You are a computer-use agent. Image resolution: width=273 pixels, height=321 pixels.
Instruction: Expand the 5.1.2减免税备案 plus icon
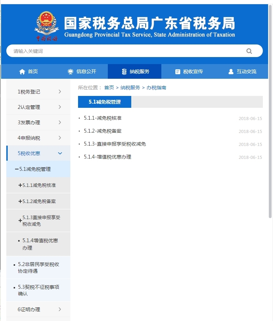[x=20, y=202]
